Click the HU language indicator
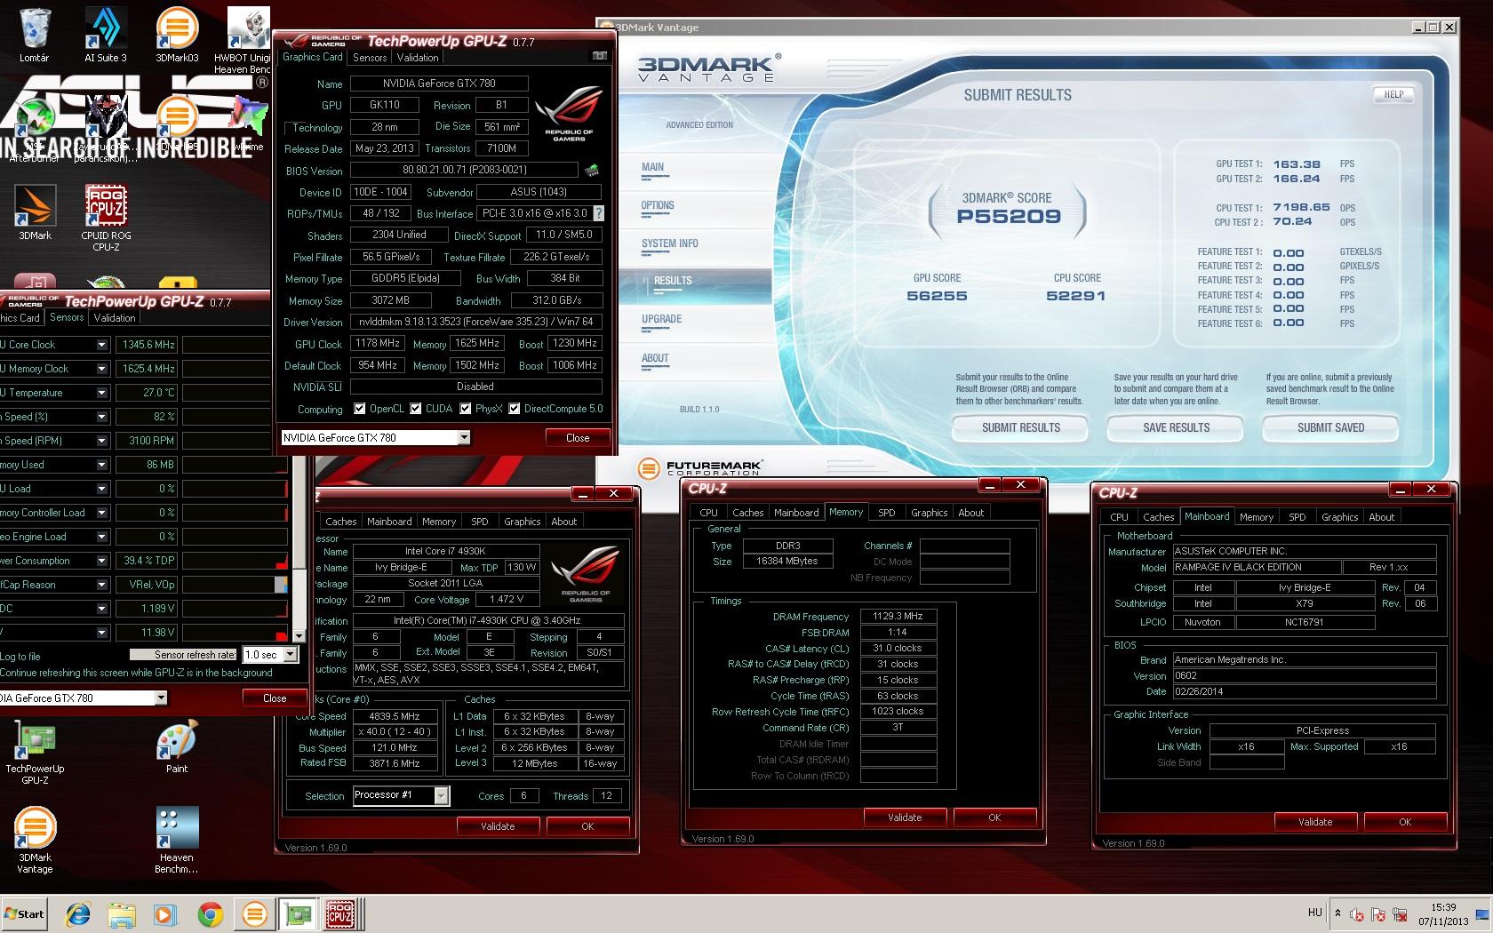 (x=1315, y=913)
